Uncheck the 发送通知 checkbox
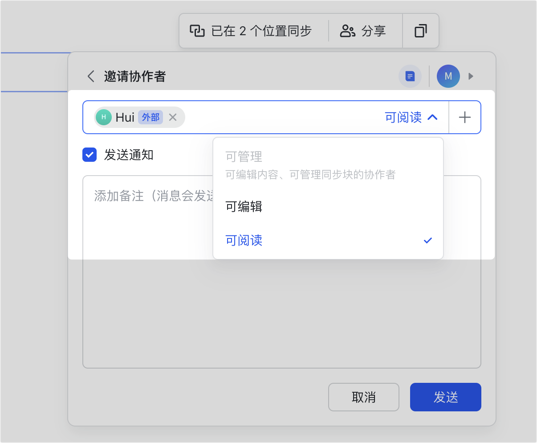The width and height of the screenshot is (537, 443). 89,155
